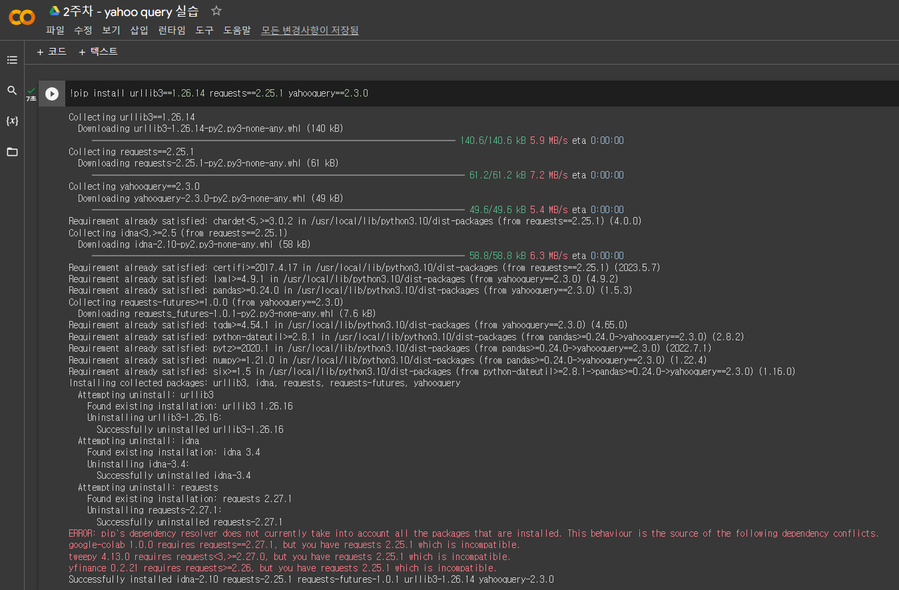Image resolution: width=899 pixels, height=590 pixels.
Task: Open the 도구 menu
Action: coord(204,30)
